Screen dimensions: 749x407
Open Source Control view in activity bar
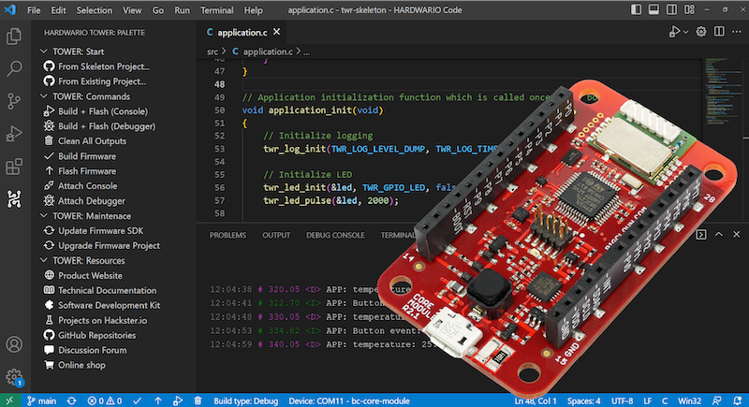tap(14, 101)
